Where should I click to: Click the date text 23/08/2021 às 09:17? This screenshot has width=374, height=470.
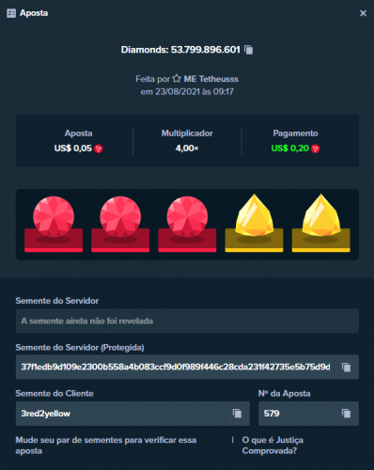pyautogui.click(x=195, y=92)
